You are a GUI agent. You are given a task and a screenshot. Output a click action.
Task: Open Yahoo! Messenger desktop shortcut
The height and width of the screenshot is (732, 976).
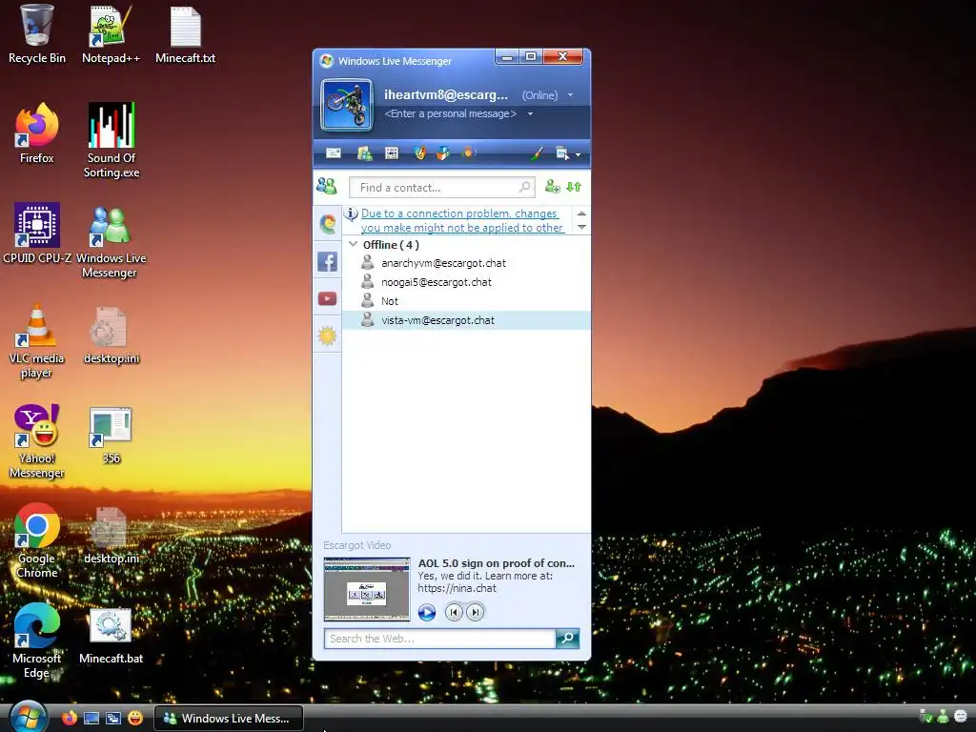click(37, 441)
